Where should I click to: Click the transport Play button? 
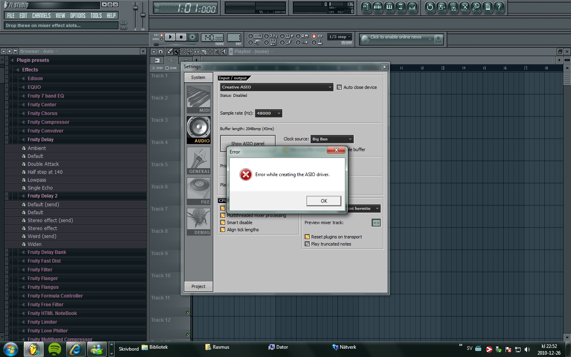click(170, 37)
